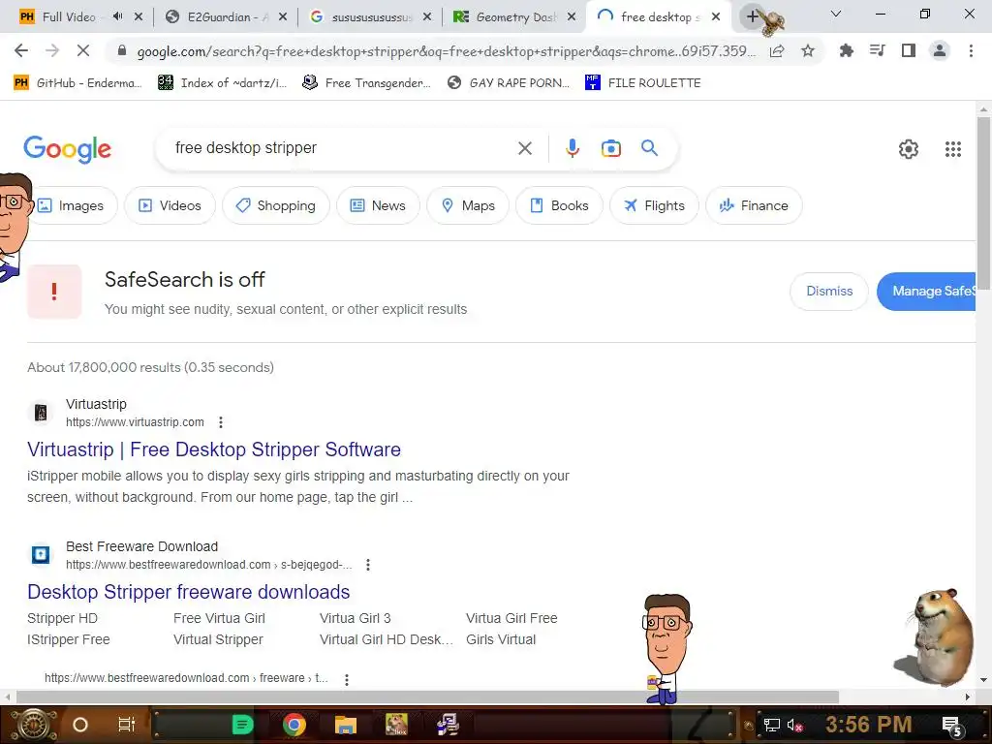Filter results by Shopping
Screen dimensions: 992x744
coord(276,205)
